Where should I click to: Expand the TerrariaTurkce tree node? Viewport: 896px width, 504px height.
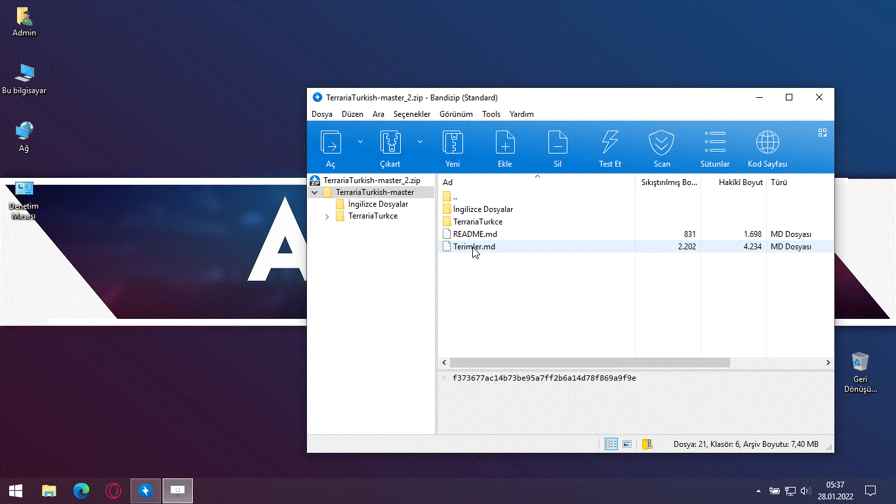click(x=327, y=217)
